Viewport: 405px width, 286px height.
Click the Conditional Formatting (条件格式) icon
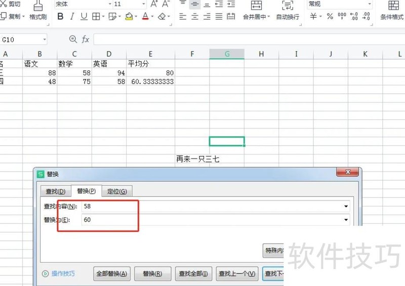tap(394, 6)
